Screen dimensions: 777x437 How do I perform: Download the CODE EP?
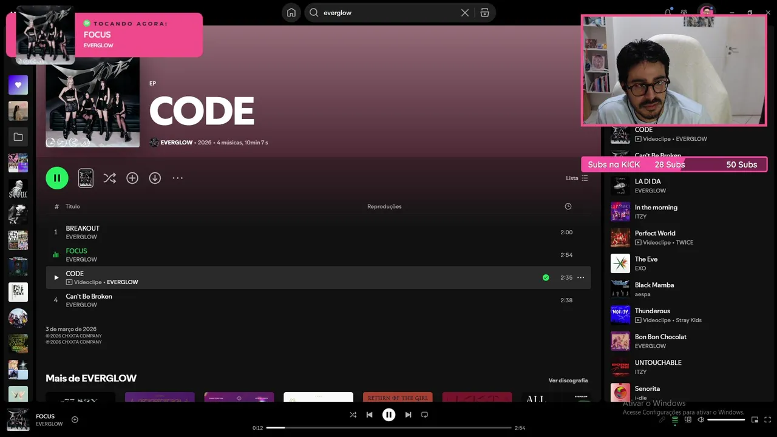click(155, 178)
